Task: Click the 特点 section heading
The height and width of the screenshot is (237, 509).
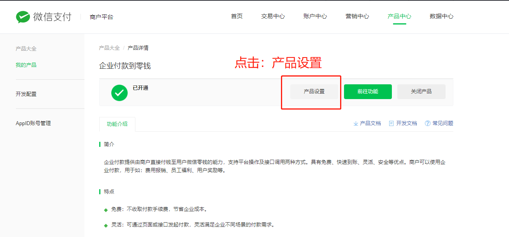Action: click(109, 192)
